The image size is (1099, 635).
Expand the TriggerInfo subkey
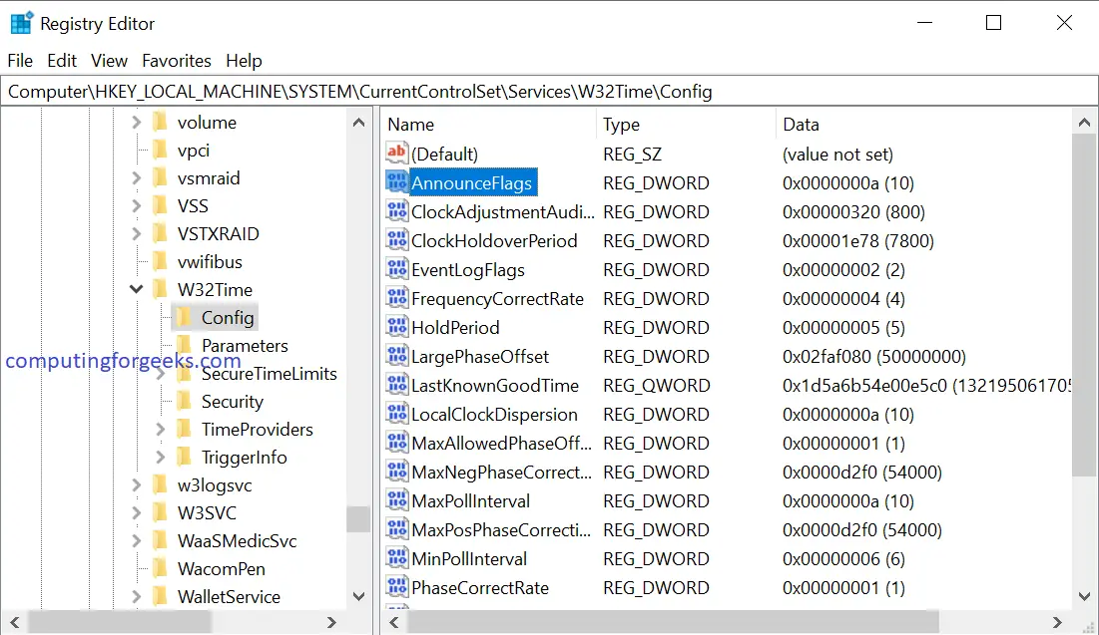tap(161, 458)
